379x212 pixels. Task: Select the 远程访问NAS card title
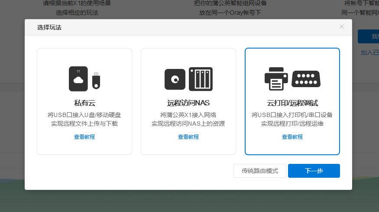pyautogui.click(x=188, y=103)
